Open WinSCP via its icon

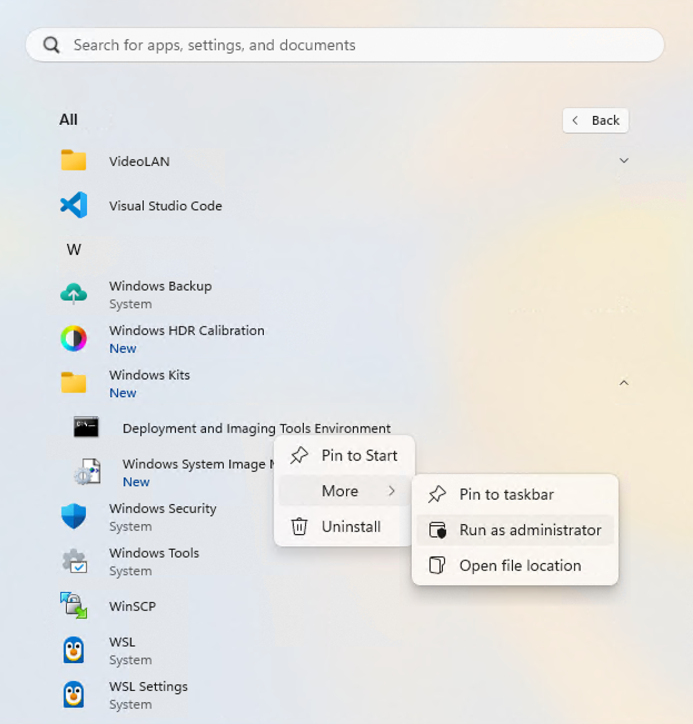click(x=73, y=605)
